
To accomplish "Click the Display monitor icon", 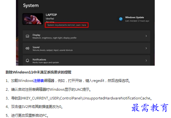I will 27,36.
